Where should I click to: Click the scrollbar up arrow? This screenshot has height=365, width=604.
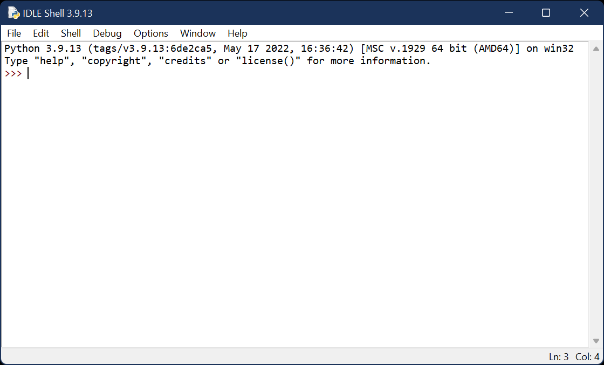[596, 49]
